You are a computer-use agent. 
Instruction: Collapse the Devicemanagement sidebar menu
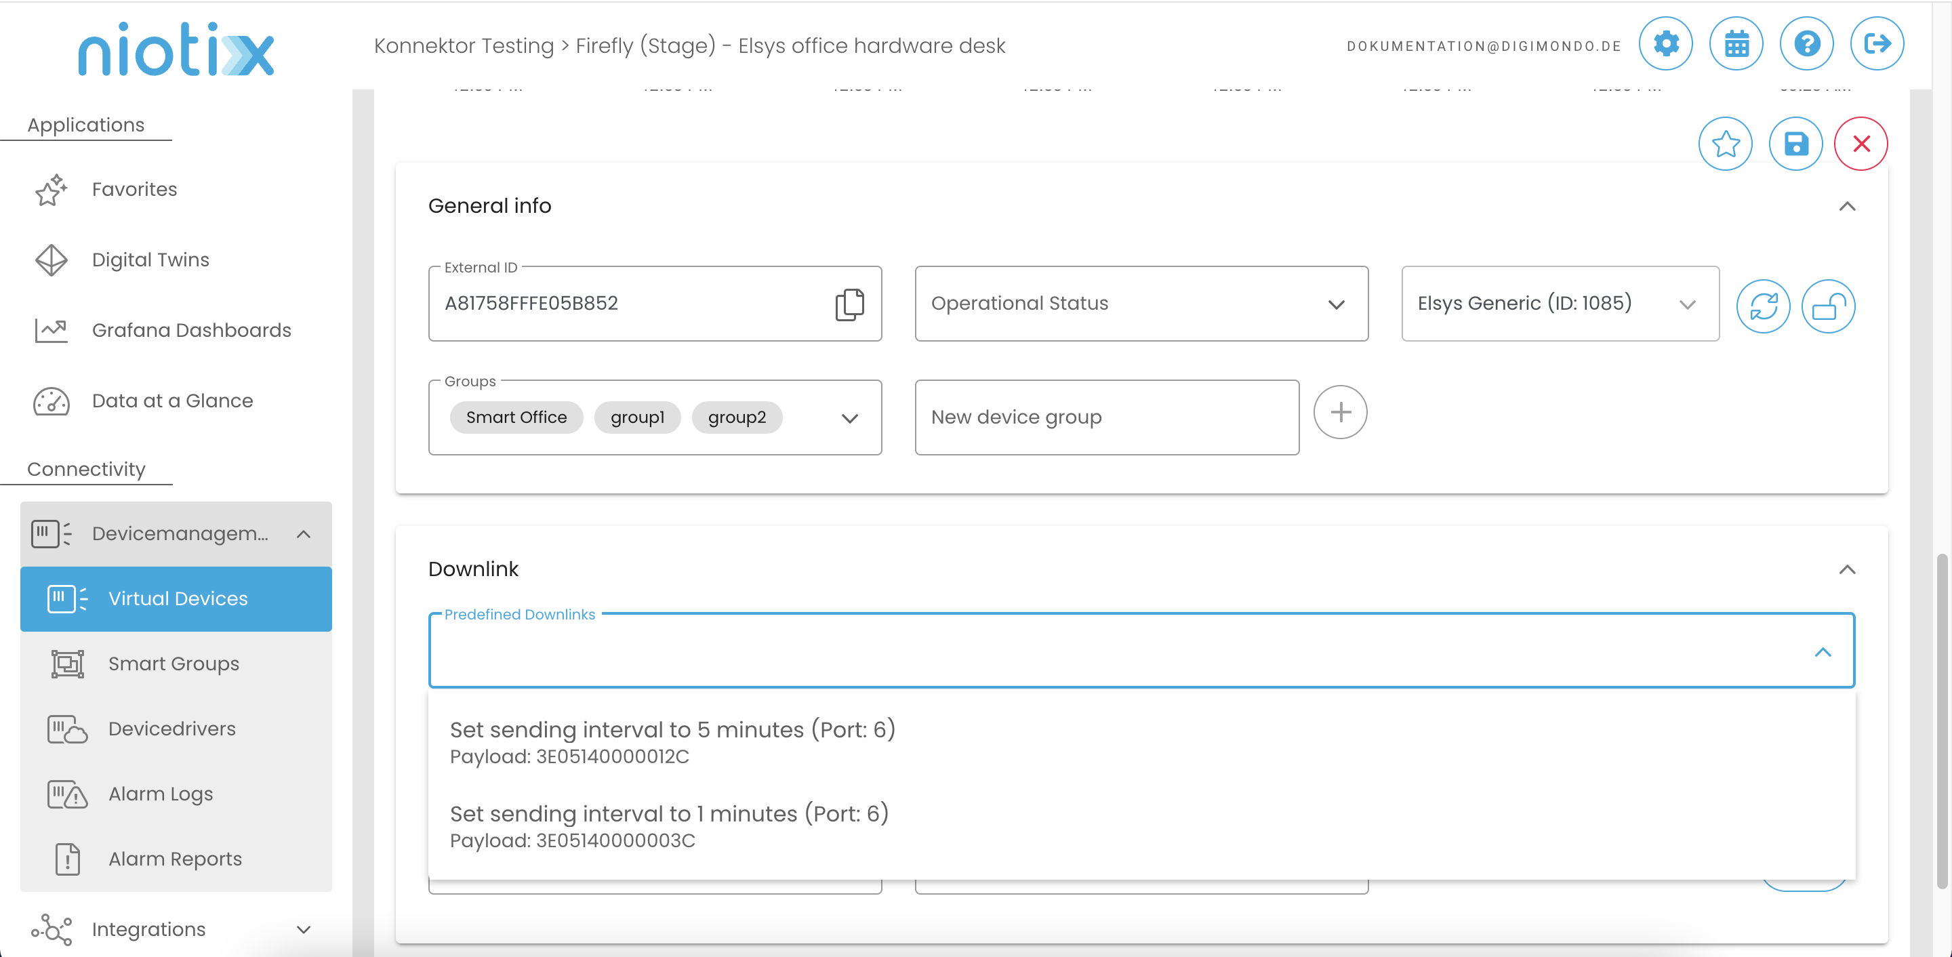coord(303,534)
